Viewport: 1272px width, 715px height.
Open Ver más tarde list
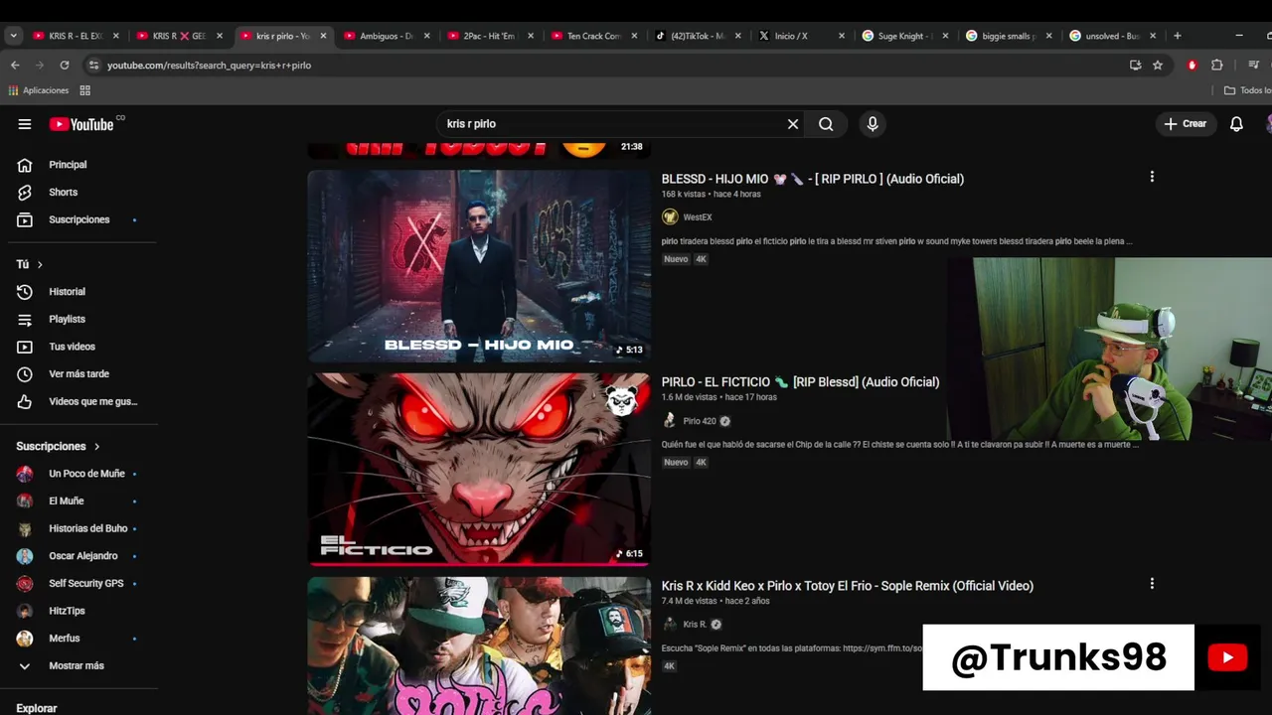(79, 373)
